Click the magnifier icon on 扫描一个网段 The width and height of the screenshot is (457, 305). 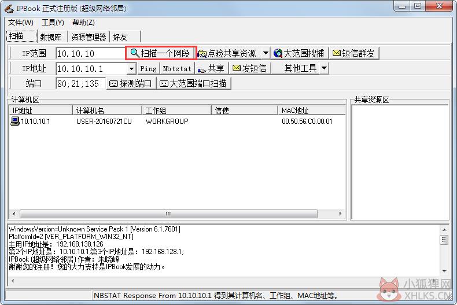point(135,53)
